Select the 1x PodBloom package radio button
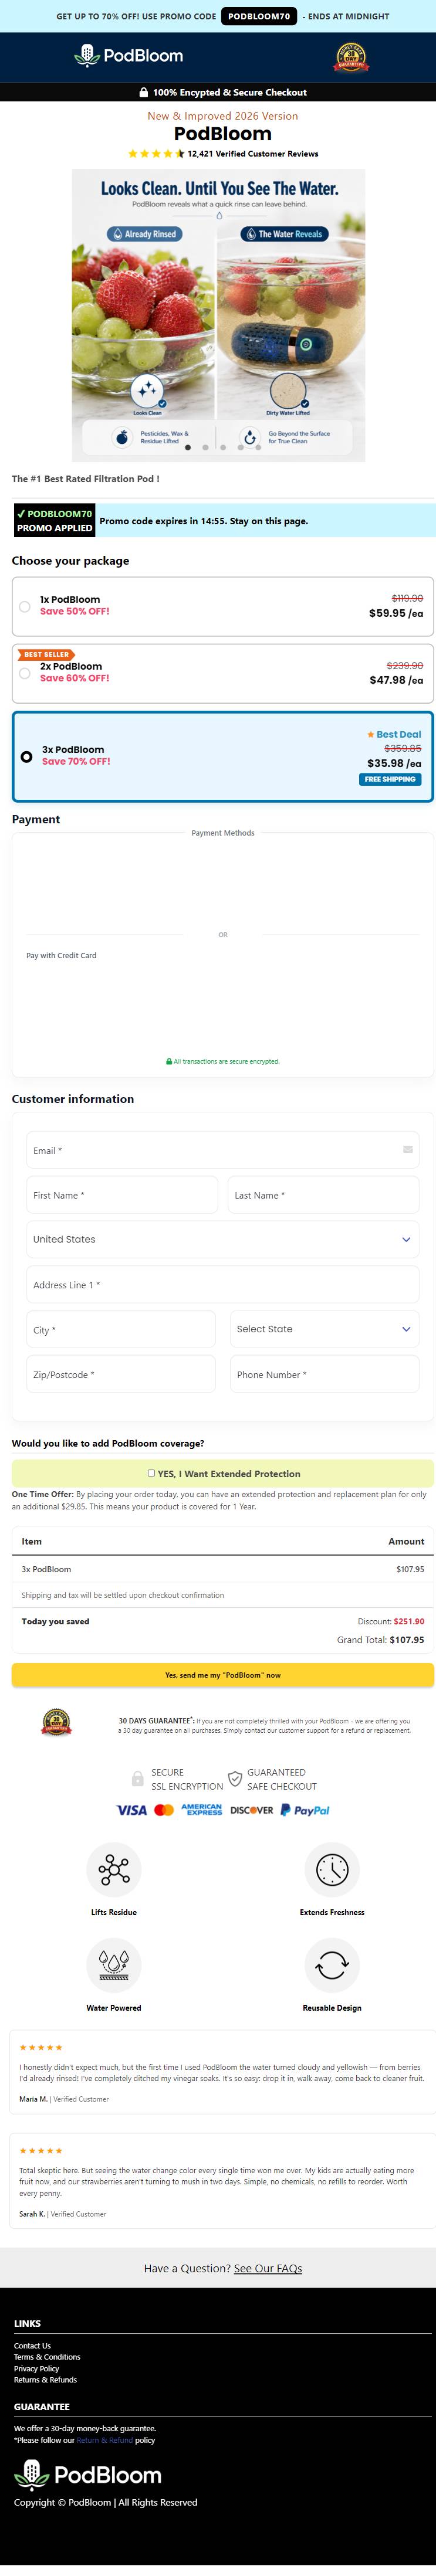This screenshot has height=2576, width=436. [x=25, y=606]
